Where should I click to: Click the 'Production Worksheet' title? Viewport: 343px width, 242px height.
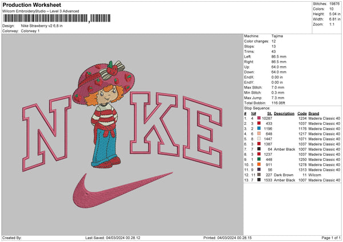(32, 5)
